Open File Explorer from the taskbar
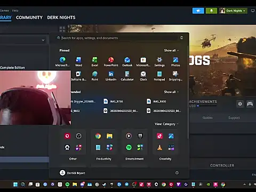The width and height of the screenshot is (256, 192). click(75, 185)
